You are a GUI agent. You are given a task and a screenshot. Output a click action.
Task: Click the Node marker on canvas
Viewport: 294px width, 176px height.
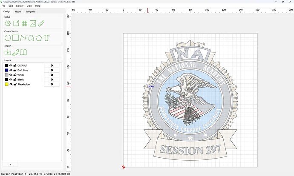150,86
